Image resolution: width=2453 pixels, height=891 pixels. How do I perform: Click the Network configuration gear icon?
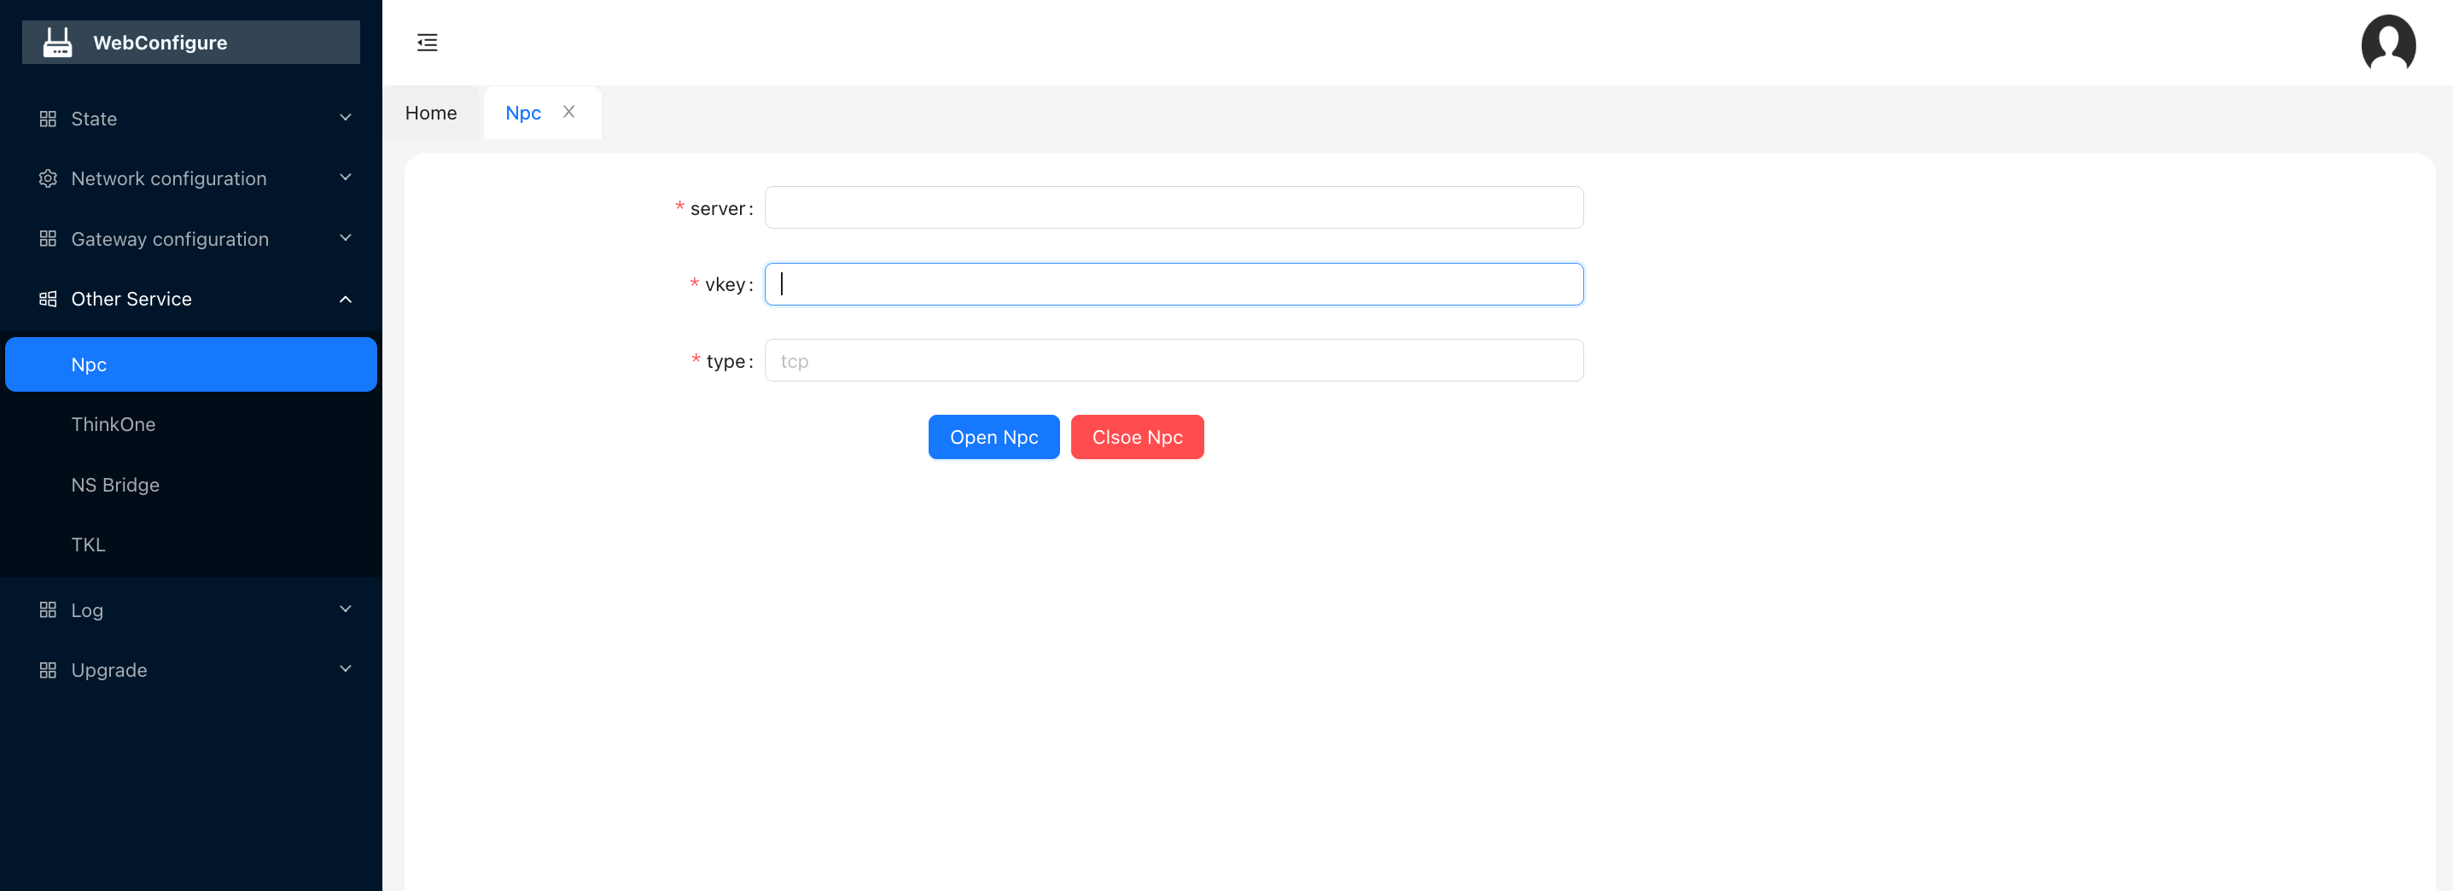click(x=48, y=179)
